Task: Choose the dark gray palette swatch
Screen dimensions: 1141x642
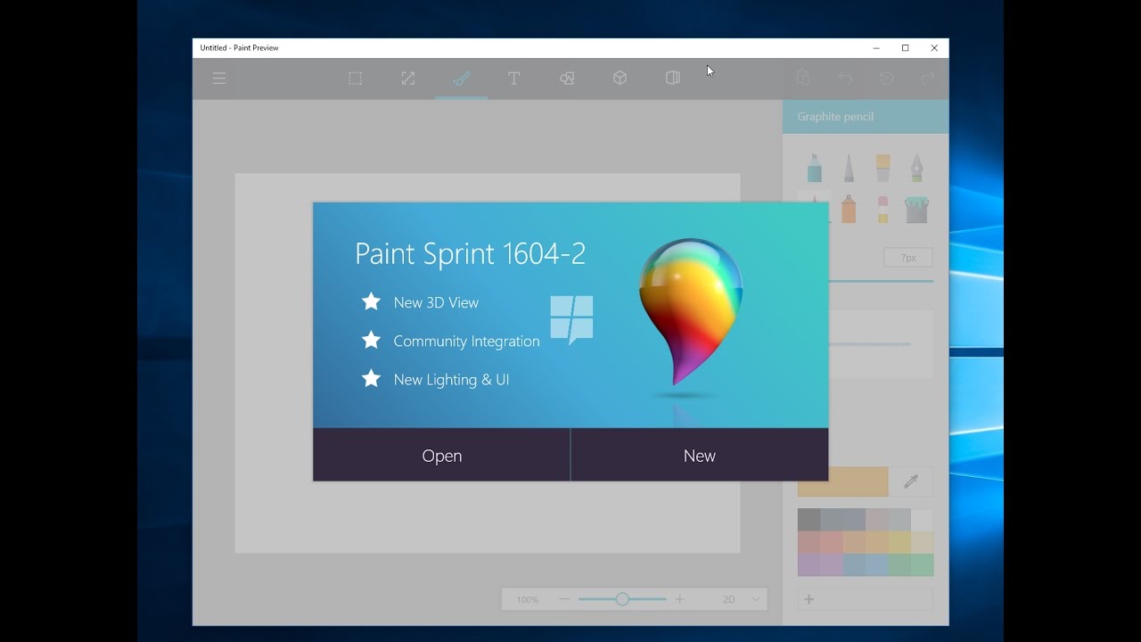Action: [x=809, y=520]
